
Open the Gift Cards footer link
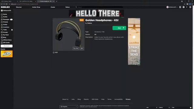pyautogui.click(x=95, y=99)
